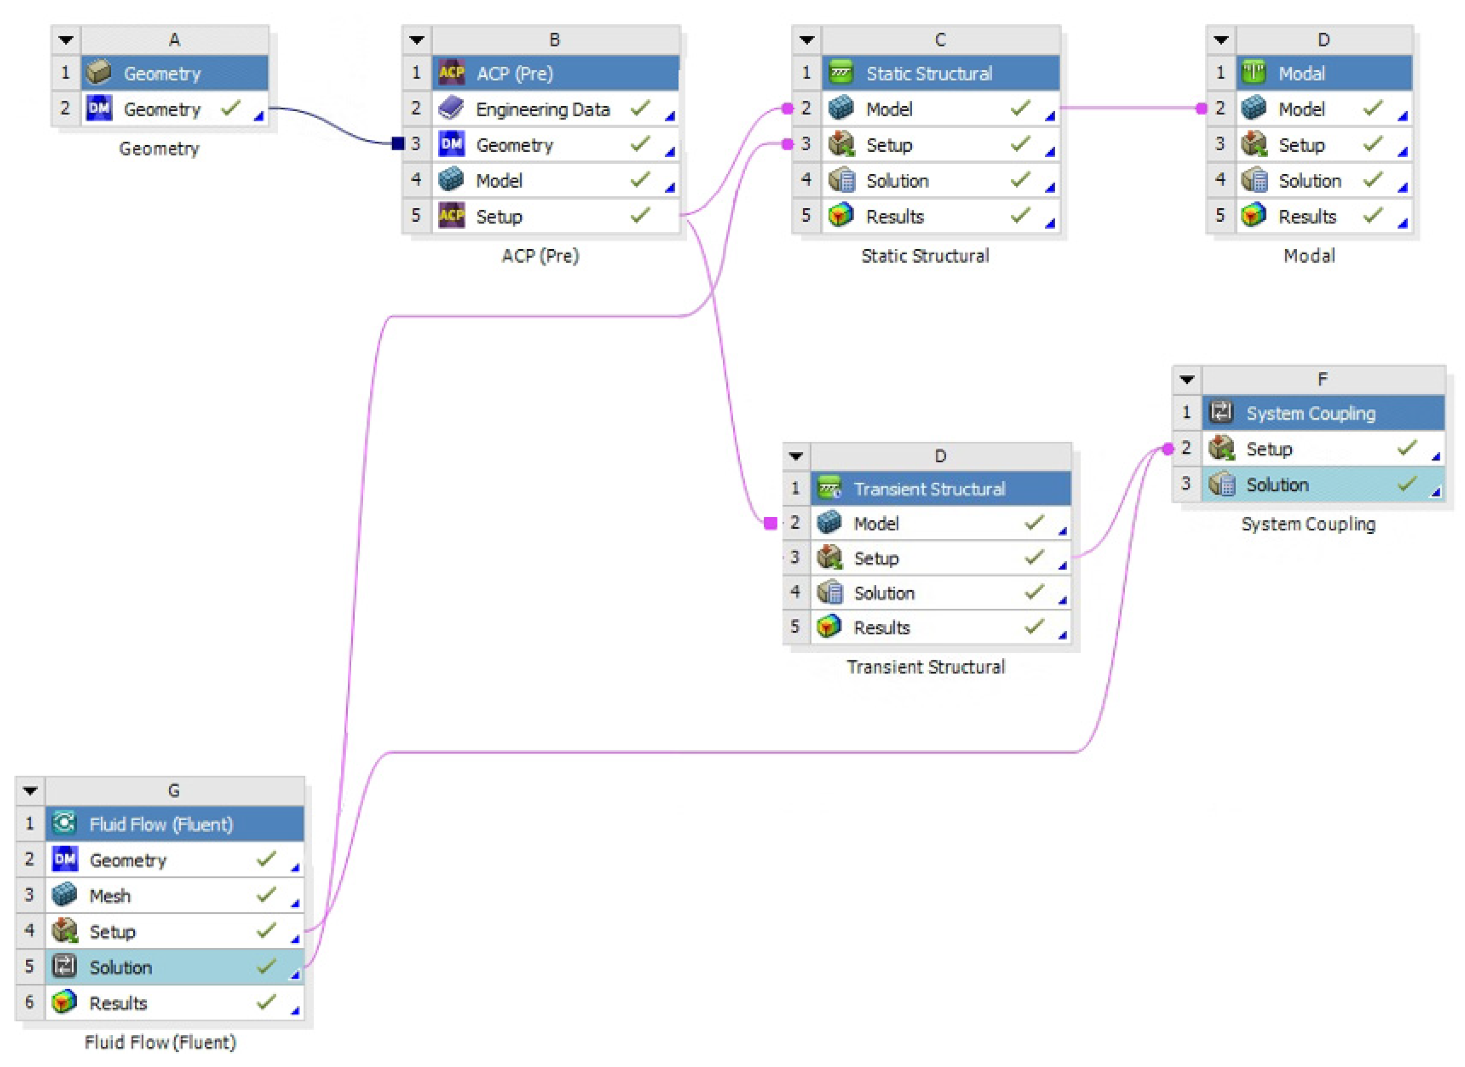The image size is (1465, 1067).
Task: Click the Modal system header icon
Action: tap(1253, 72)
